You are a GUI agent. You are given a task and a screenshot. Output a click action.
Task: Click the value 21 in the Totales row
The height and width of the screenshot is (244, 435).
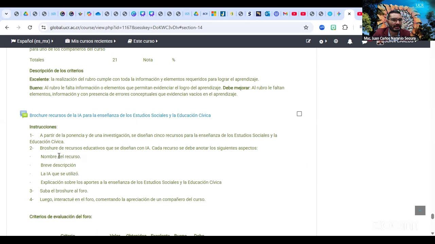point(115,60)
